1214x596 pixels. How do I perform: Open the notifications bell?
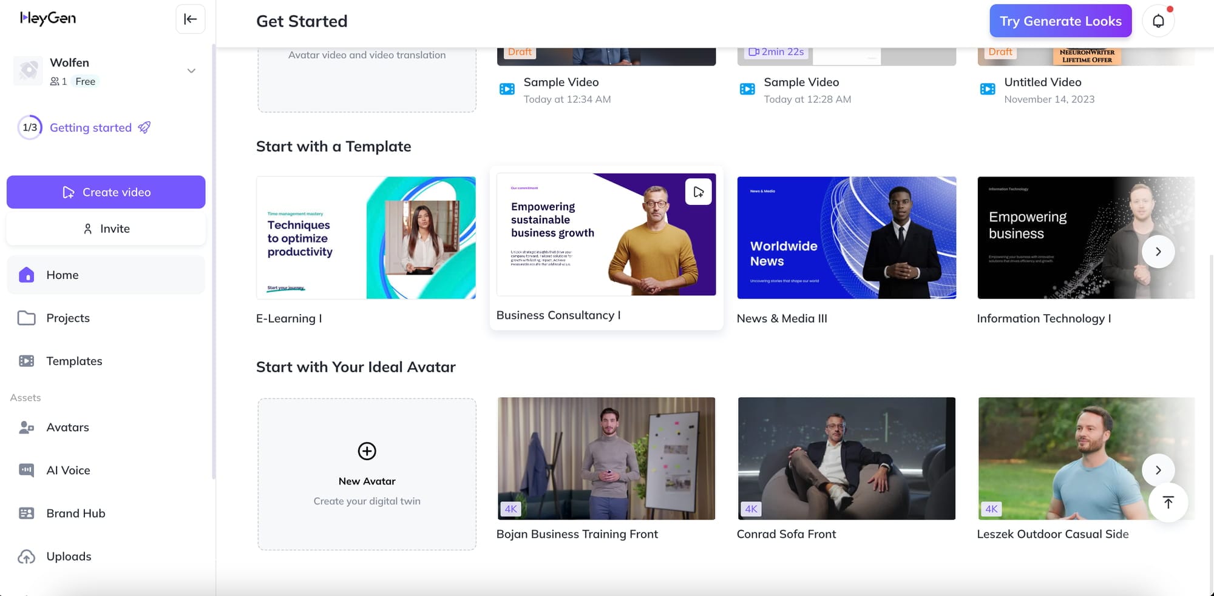pyautogui.click(x=1158, y=21)
